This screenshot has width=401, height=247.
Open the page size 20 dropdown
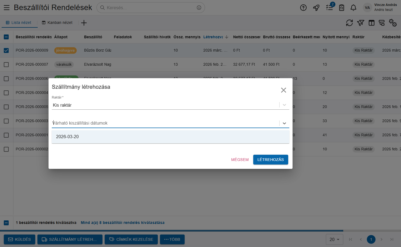(x=334, y=239)
